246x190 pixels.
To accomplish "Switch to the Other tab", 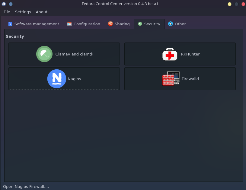I will 177,24.
